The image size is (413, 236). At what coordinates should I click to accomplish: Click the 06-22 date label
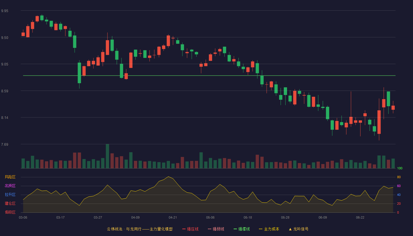360,217
